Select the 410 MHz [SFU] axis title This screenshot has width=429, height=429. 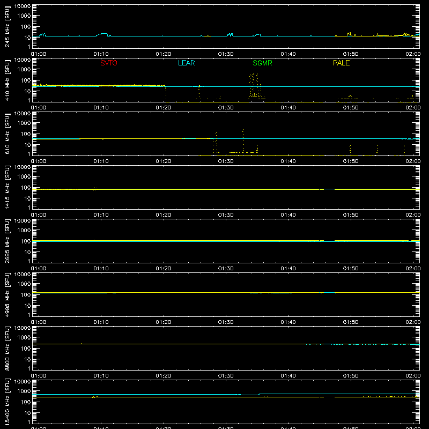click(7, 80)
